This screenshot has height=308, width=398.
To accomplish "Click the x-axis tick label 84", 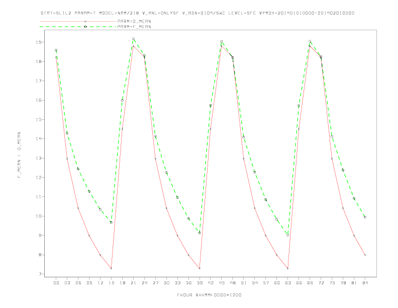I will tap(365, 283).
